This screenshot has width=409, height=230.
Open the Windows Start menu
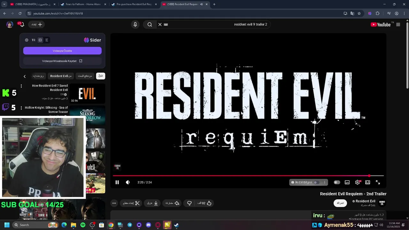[x=7, y=225]
